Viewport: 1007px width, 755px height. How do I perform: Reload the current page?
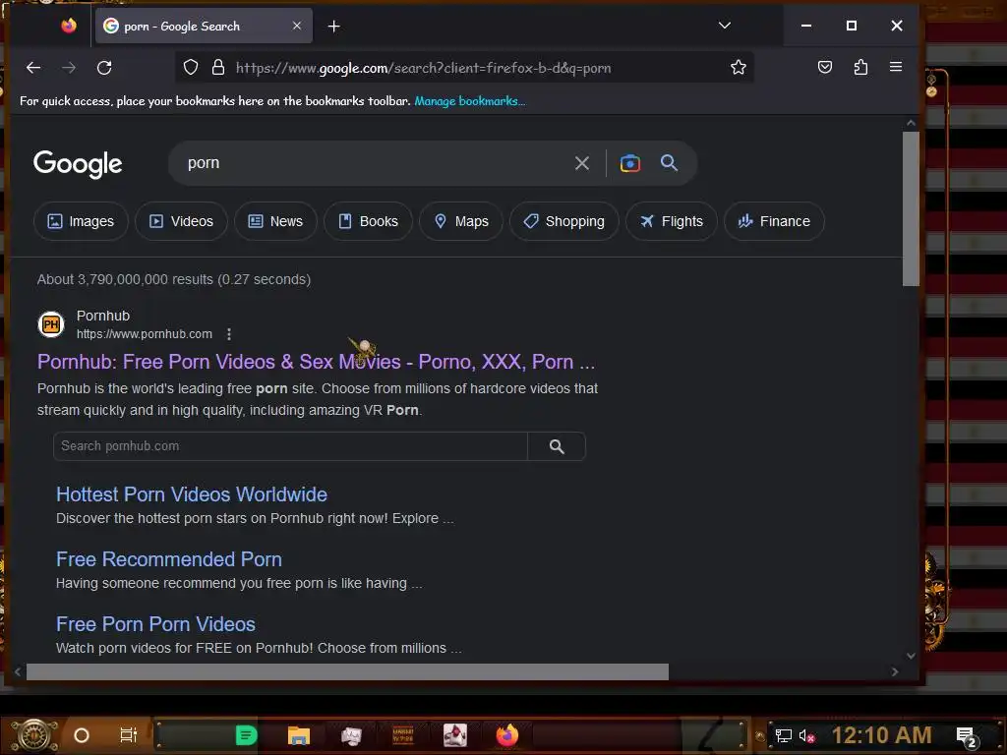point(104,68)
